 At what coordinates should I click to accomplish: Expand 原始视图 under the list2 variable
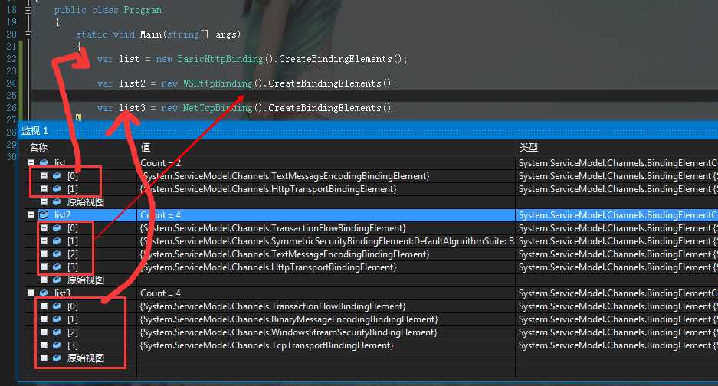point(44,280)
